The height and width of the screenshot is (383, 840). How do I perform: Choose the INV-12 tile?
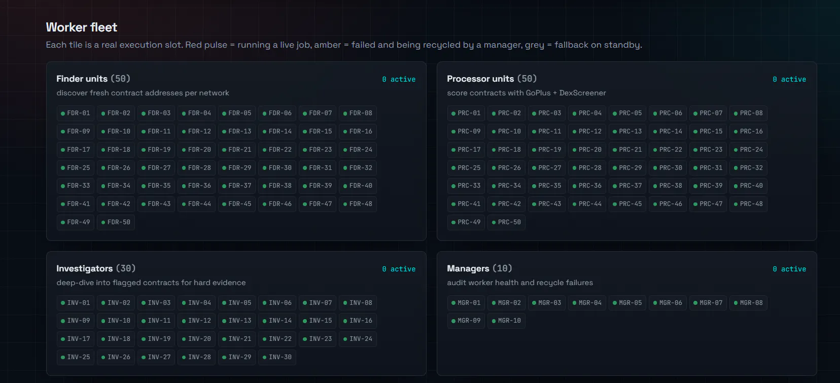point(196,321)
